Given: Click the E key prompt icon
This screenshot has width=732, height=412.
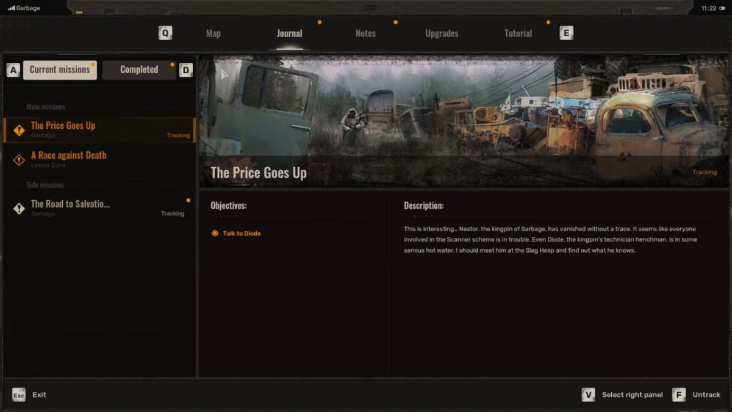Looking at the screenshot, I should click(x=566, y=33).
